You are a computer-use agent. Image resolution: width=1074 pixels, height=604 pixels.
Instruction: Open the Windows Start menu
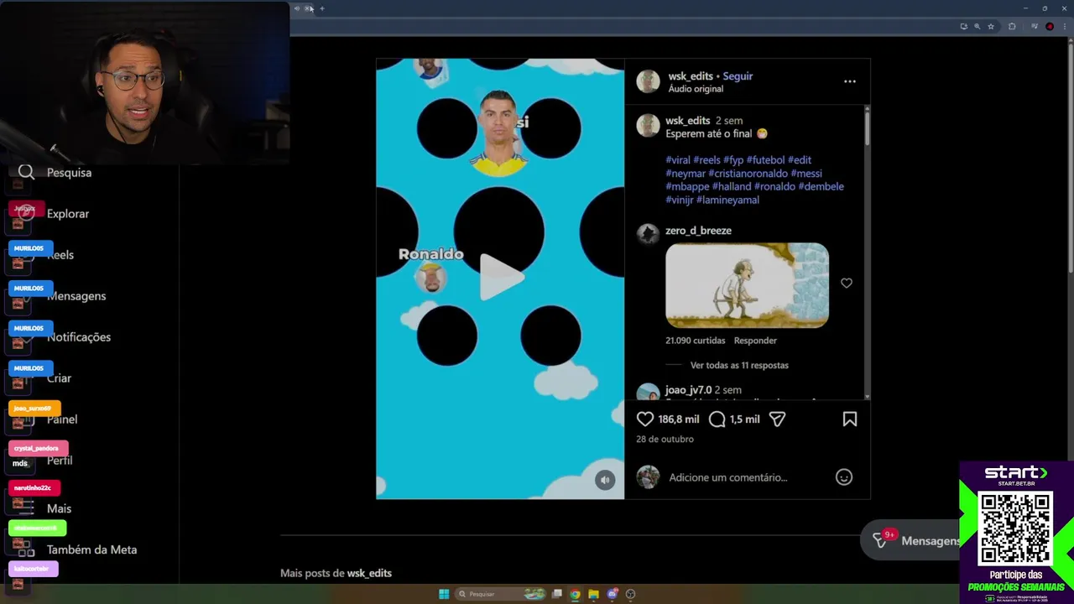pos(444,594)
